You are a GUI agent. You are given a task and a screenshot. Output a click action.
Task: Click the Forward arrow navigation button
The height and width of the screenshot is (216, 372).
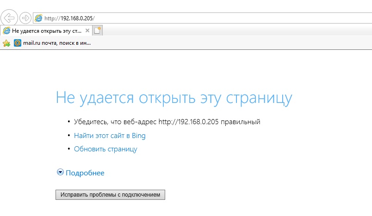25,18
